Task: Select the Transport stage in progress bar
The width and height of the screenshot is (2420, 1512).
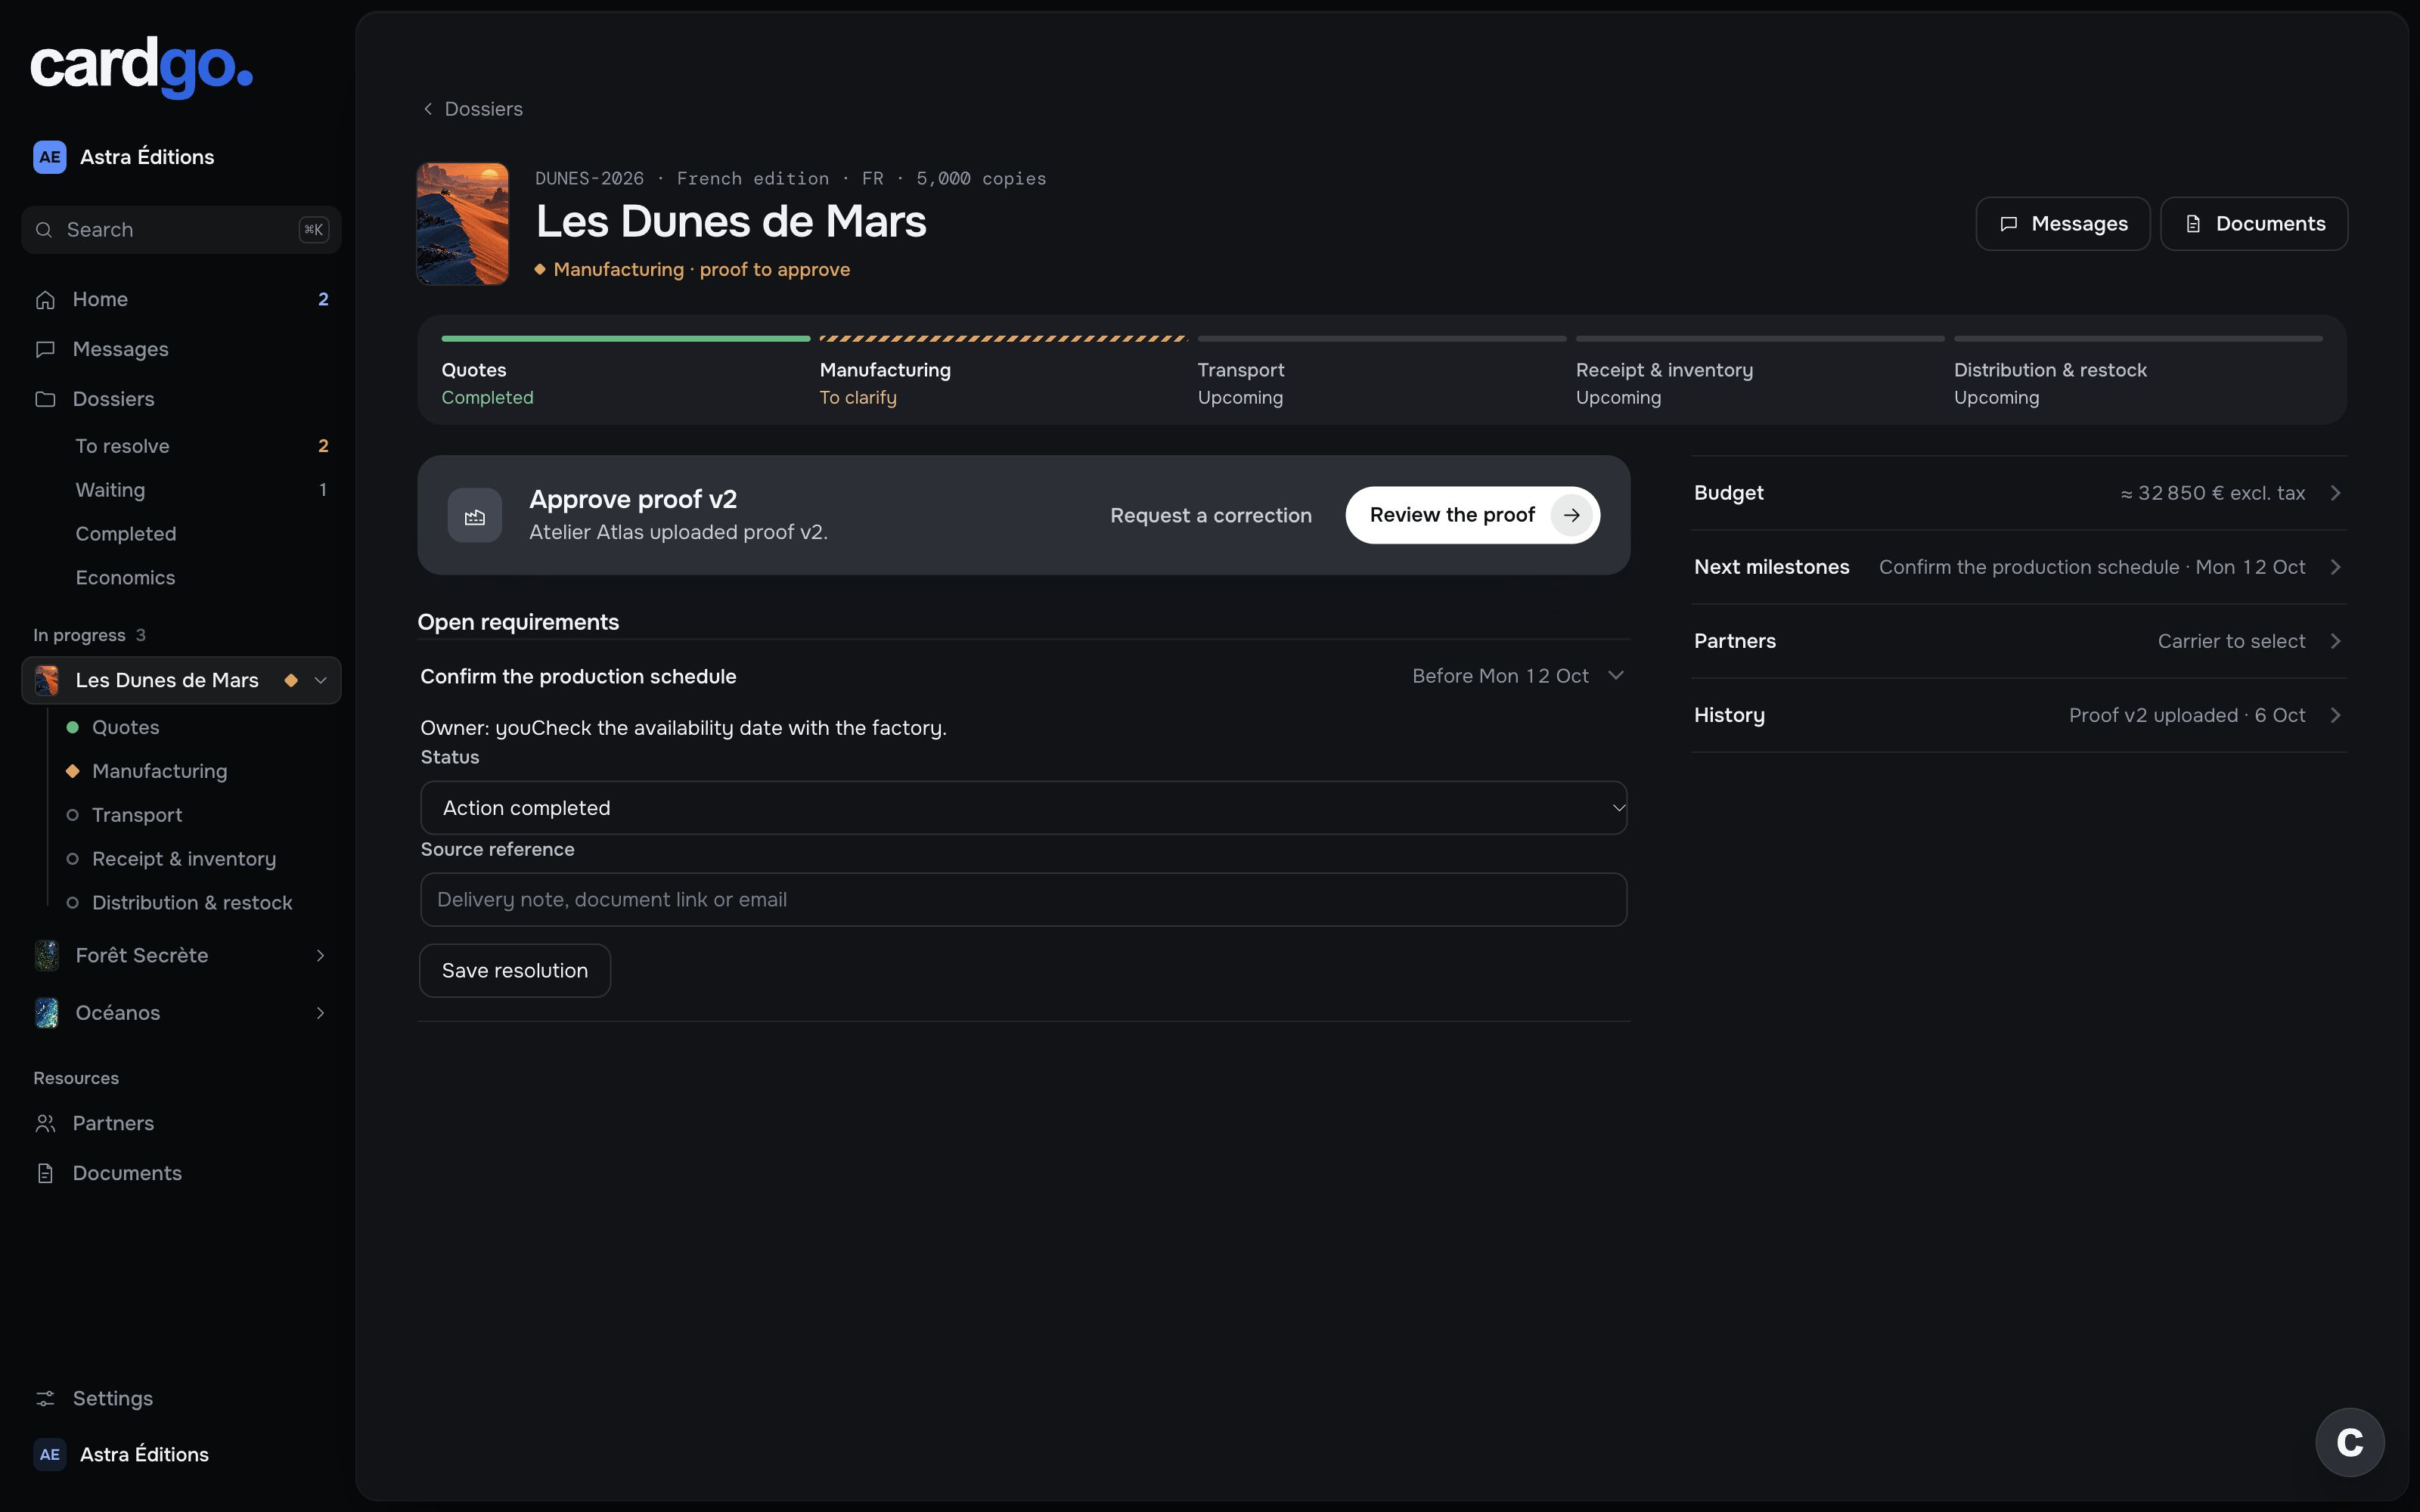Action: click(x=1382, y=371)
